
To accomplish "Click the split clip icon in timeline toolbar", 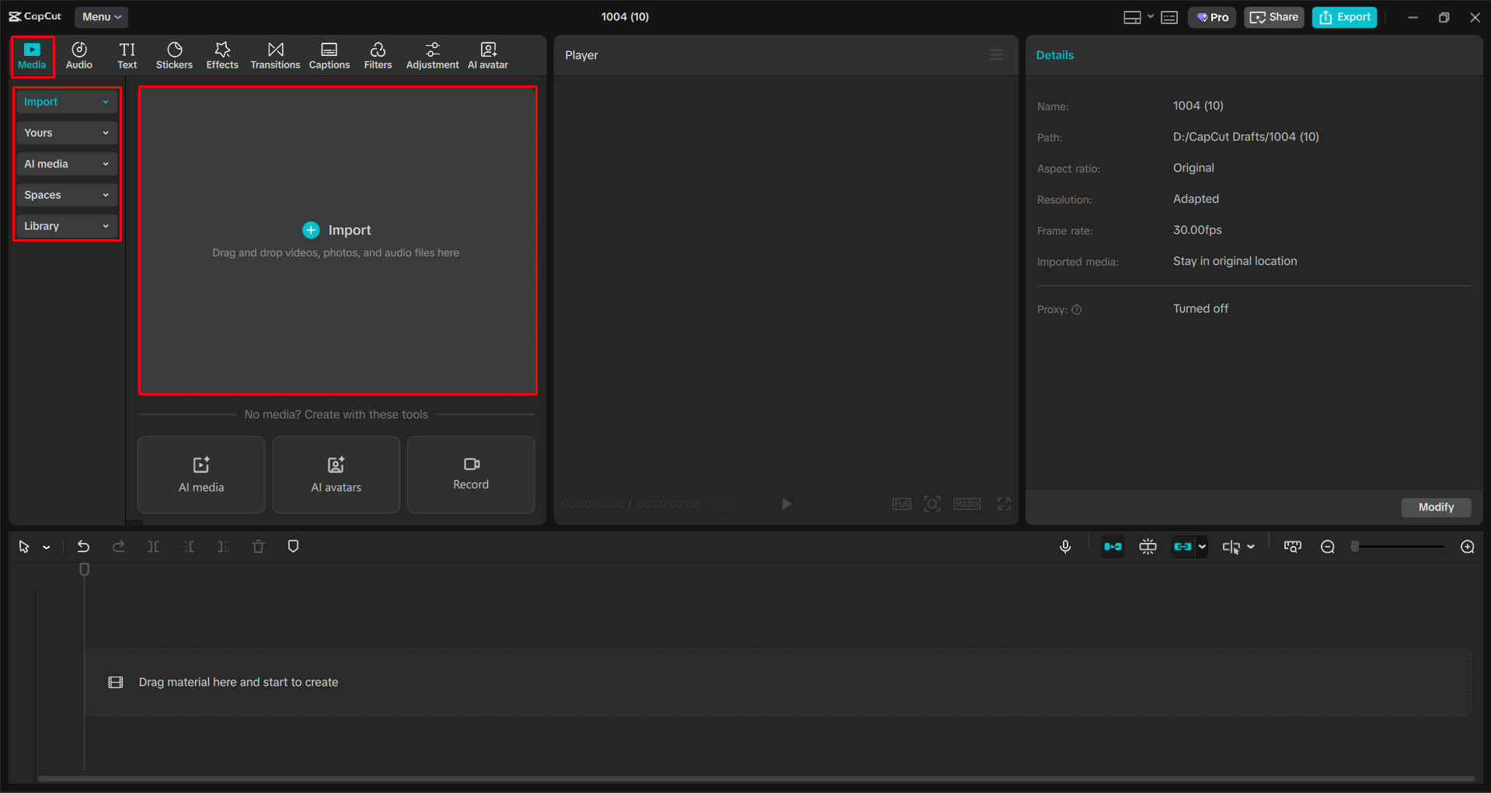I will [153, 546].
